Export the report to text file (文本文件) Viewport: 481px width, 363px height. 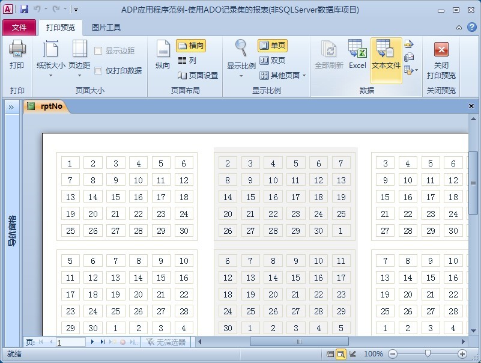pos(386,60)
